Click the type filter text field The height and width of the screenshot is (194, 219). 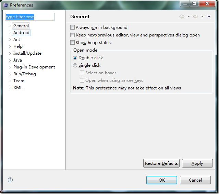(30, 17)
